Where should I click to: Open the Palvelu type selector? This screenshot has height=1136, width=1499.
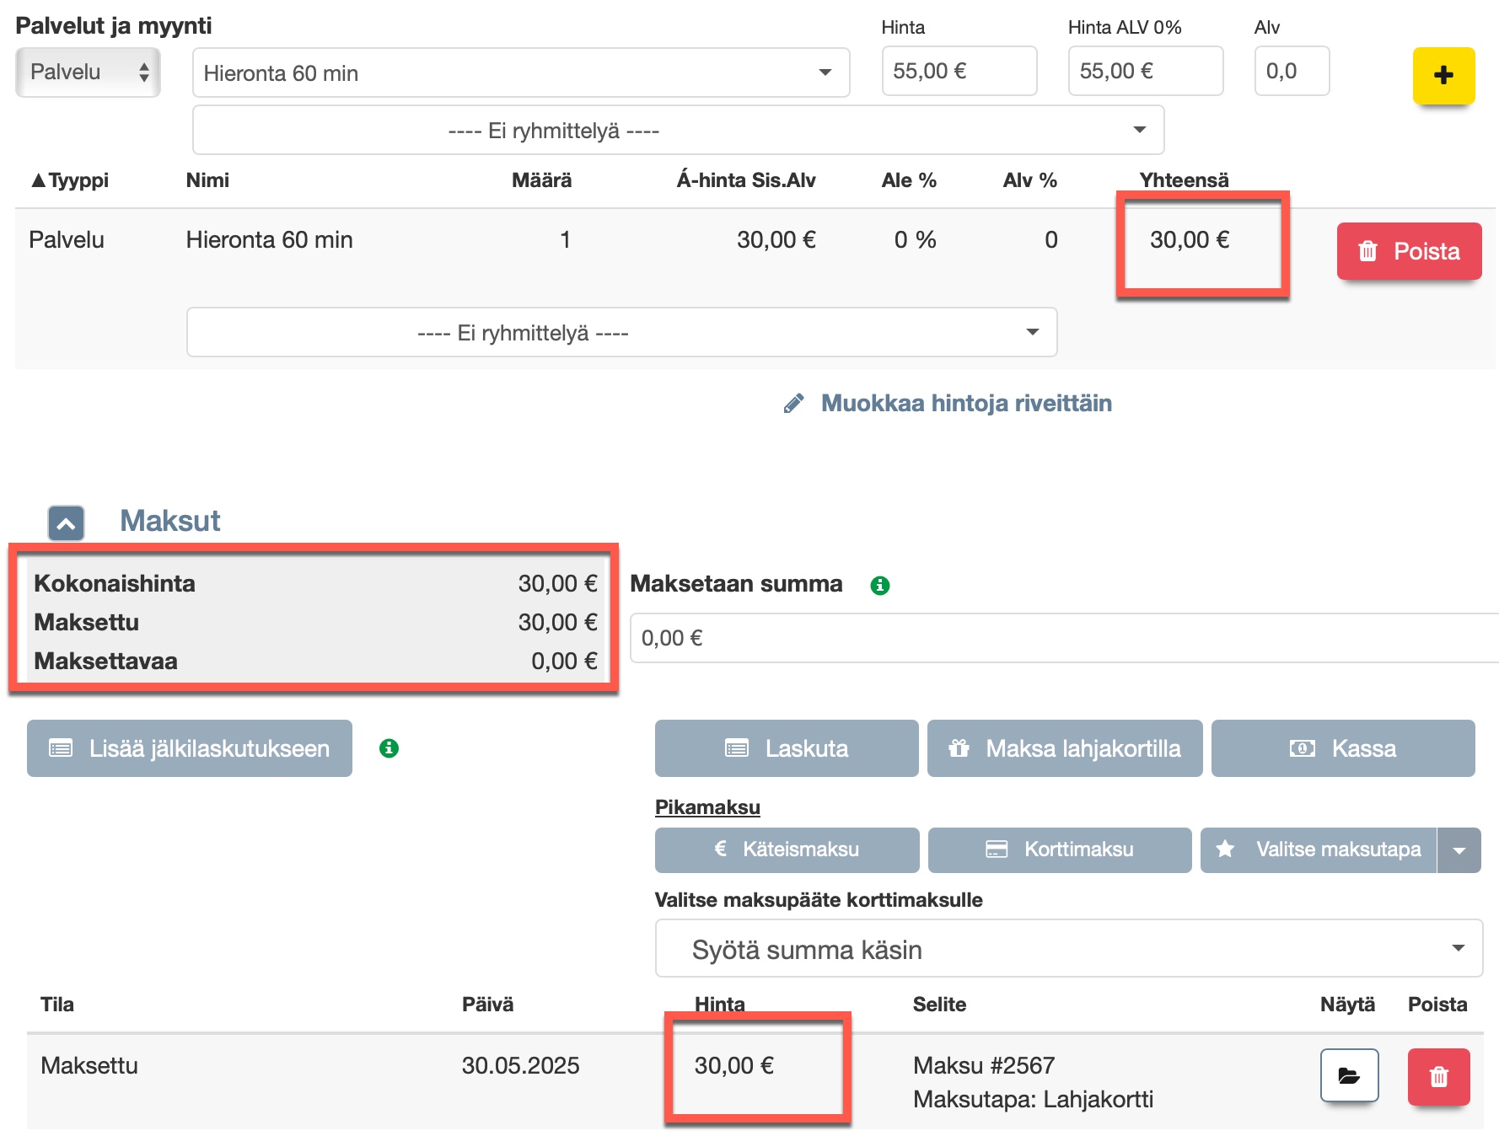coord(88,72)
